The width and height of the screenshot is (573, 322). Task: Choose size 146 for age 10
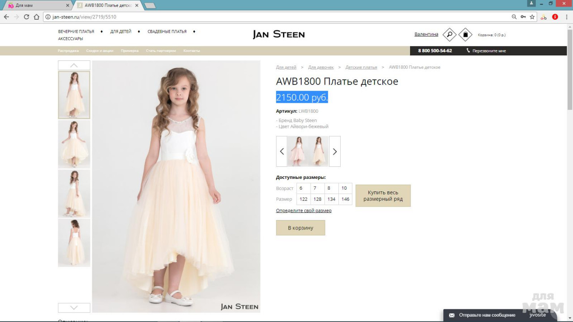coord(345,199)
